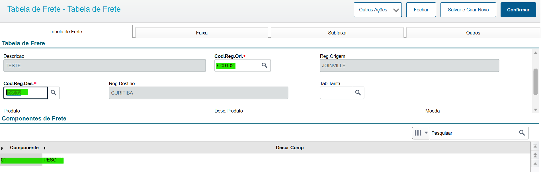The width and height of the screenshot is (541, 172).
Task: Open the Subfaixa tab
Action: tap(337, 33)
